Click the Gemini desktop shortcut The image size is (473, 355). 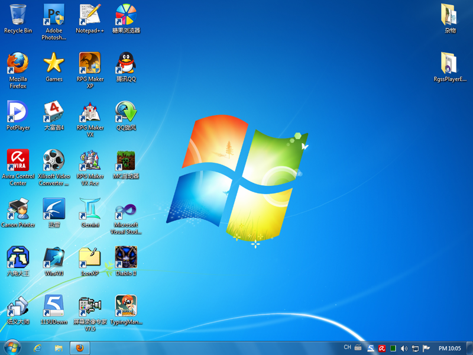(90, 209)
